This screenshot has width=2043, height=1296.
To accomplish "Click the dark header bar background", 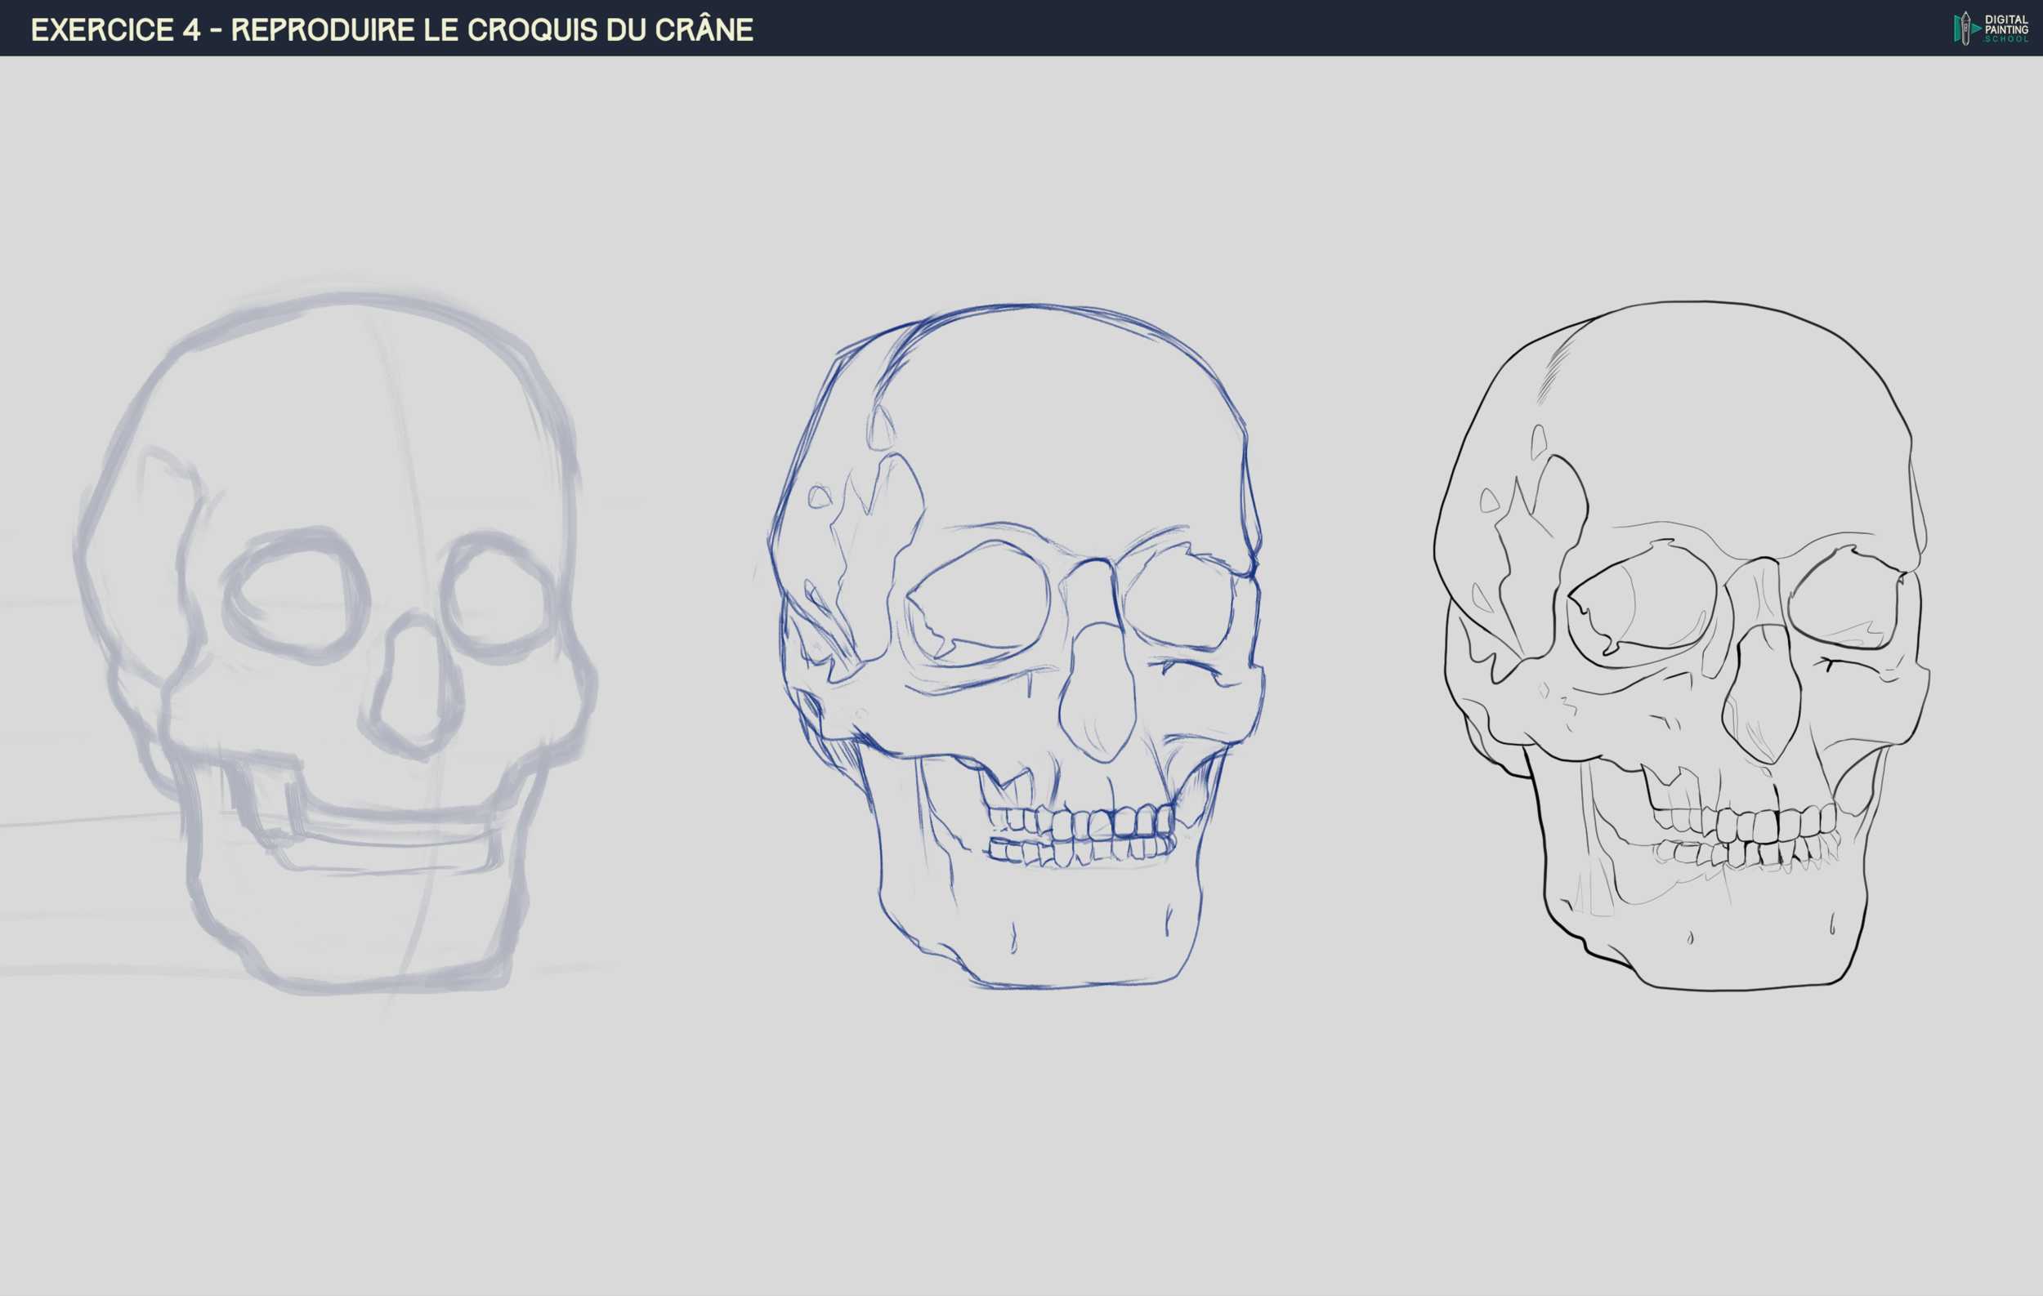I will click(1272, 28).
